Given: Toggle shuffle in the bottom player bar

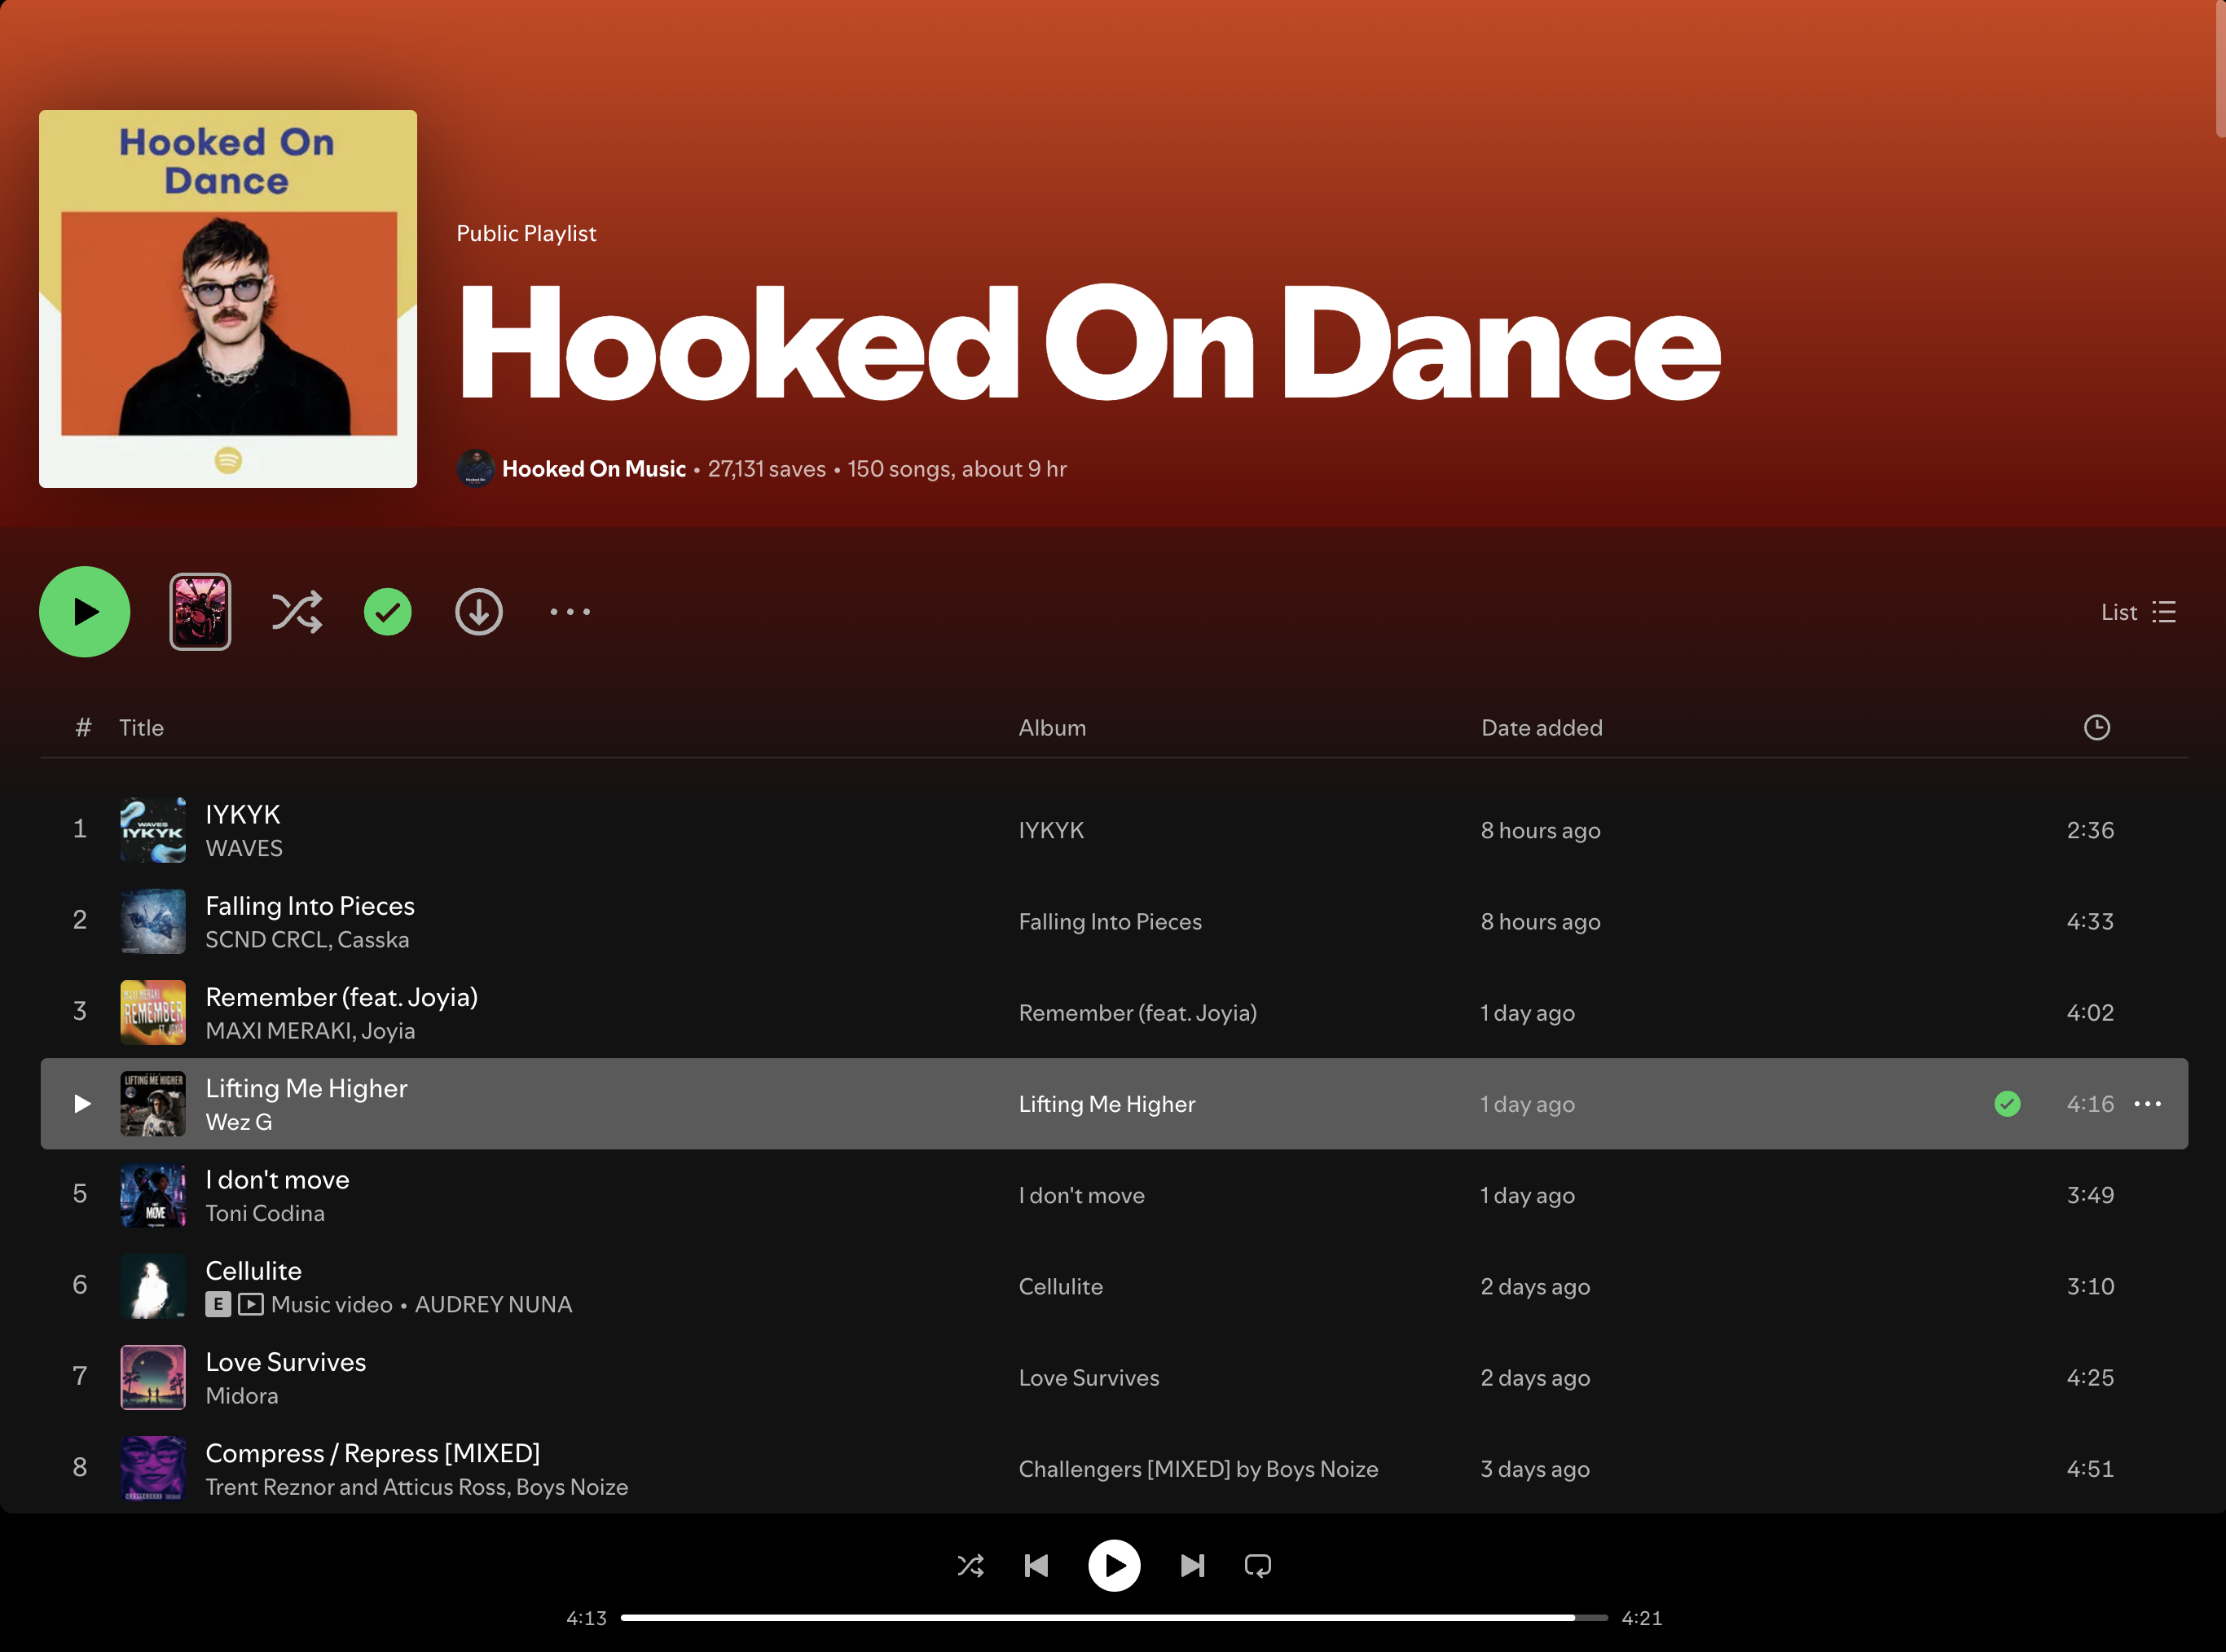Looking at the screenshot, I should [x=970, y=1565].
